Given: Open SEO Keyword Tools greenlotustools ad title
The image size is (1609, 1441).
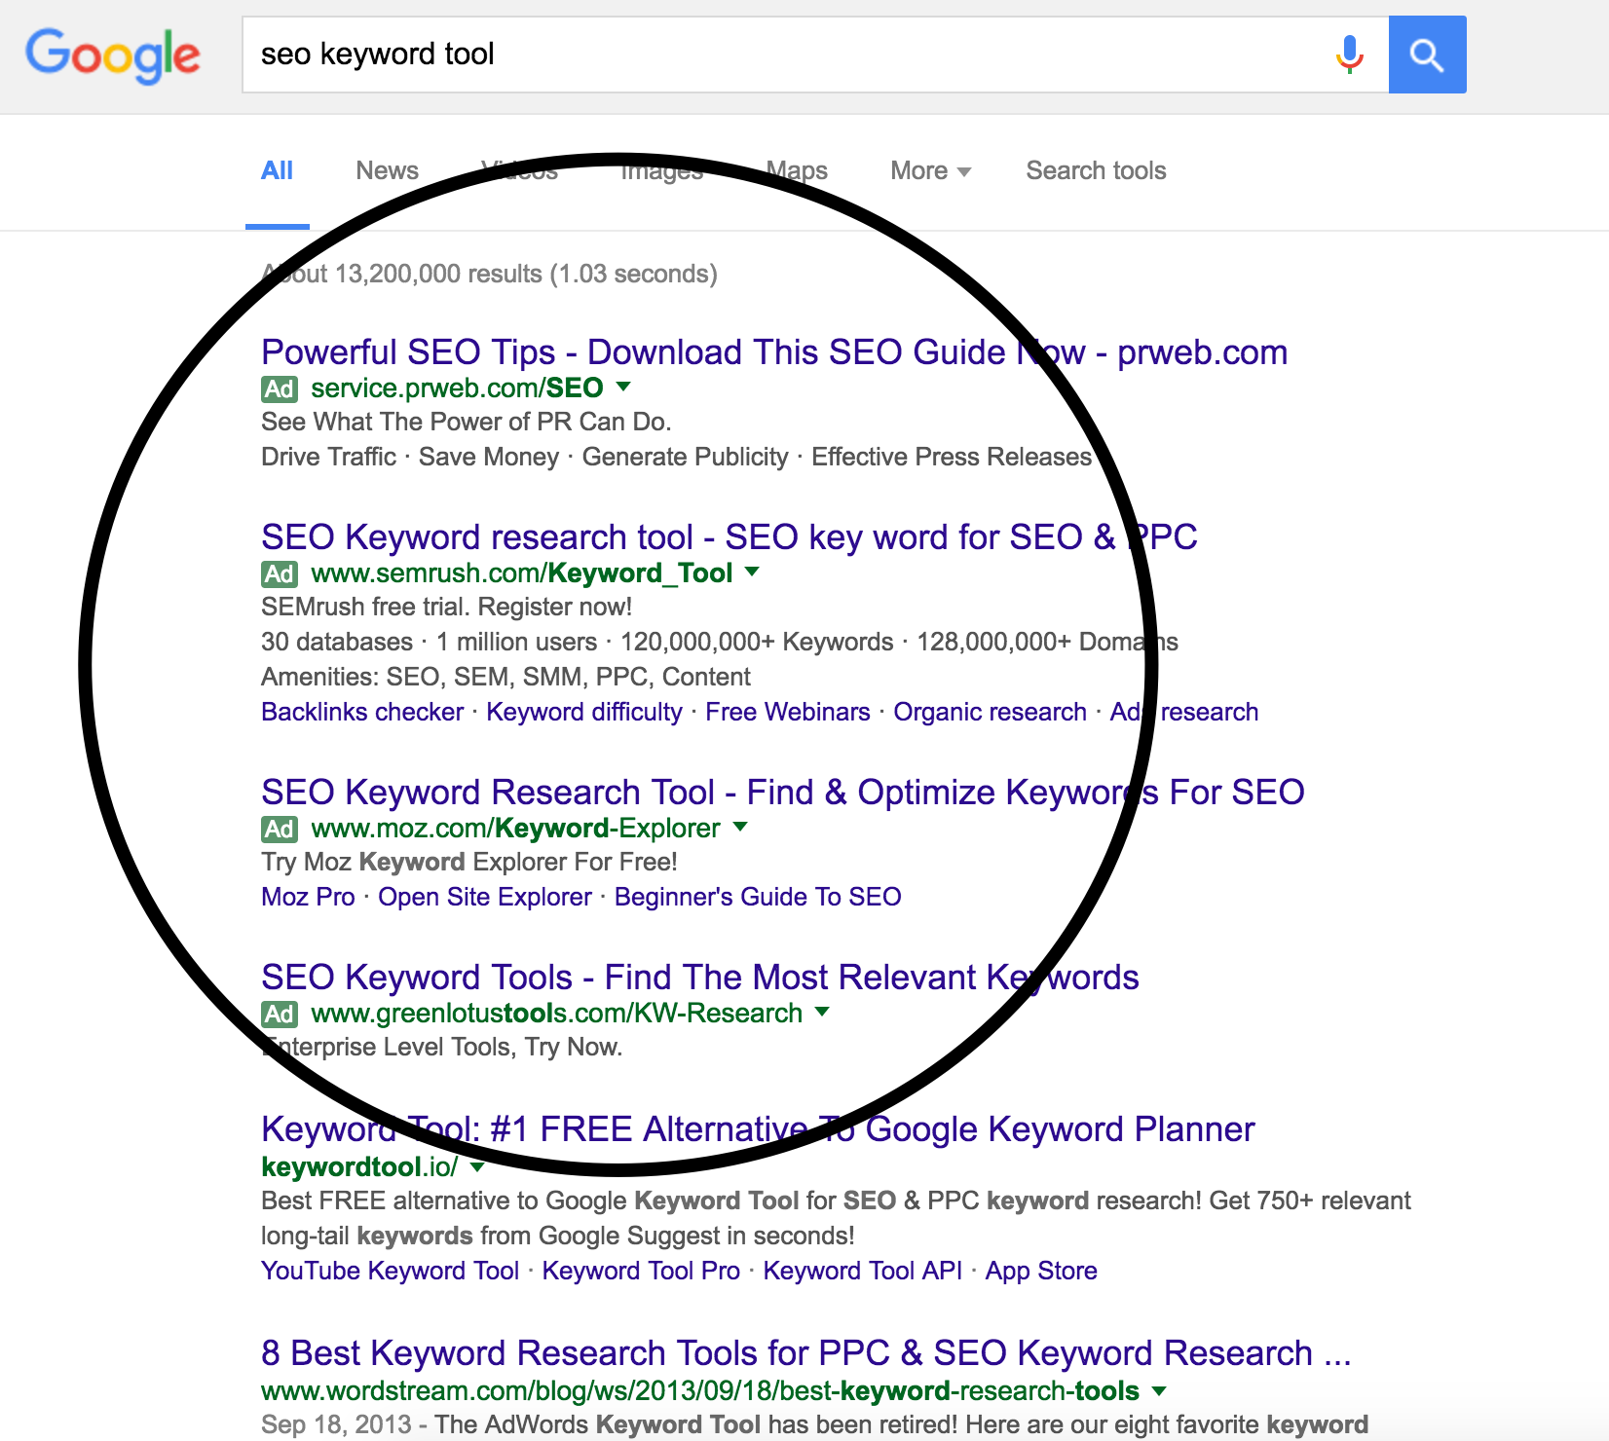Looking at the screenshot, I should click(700, 978).
